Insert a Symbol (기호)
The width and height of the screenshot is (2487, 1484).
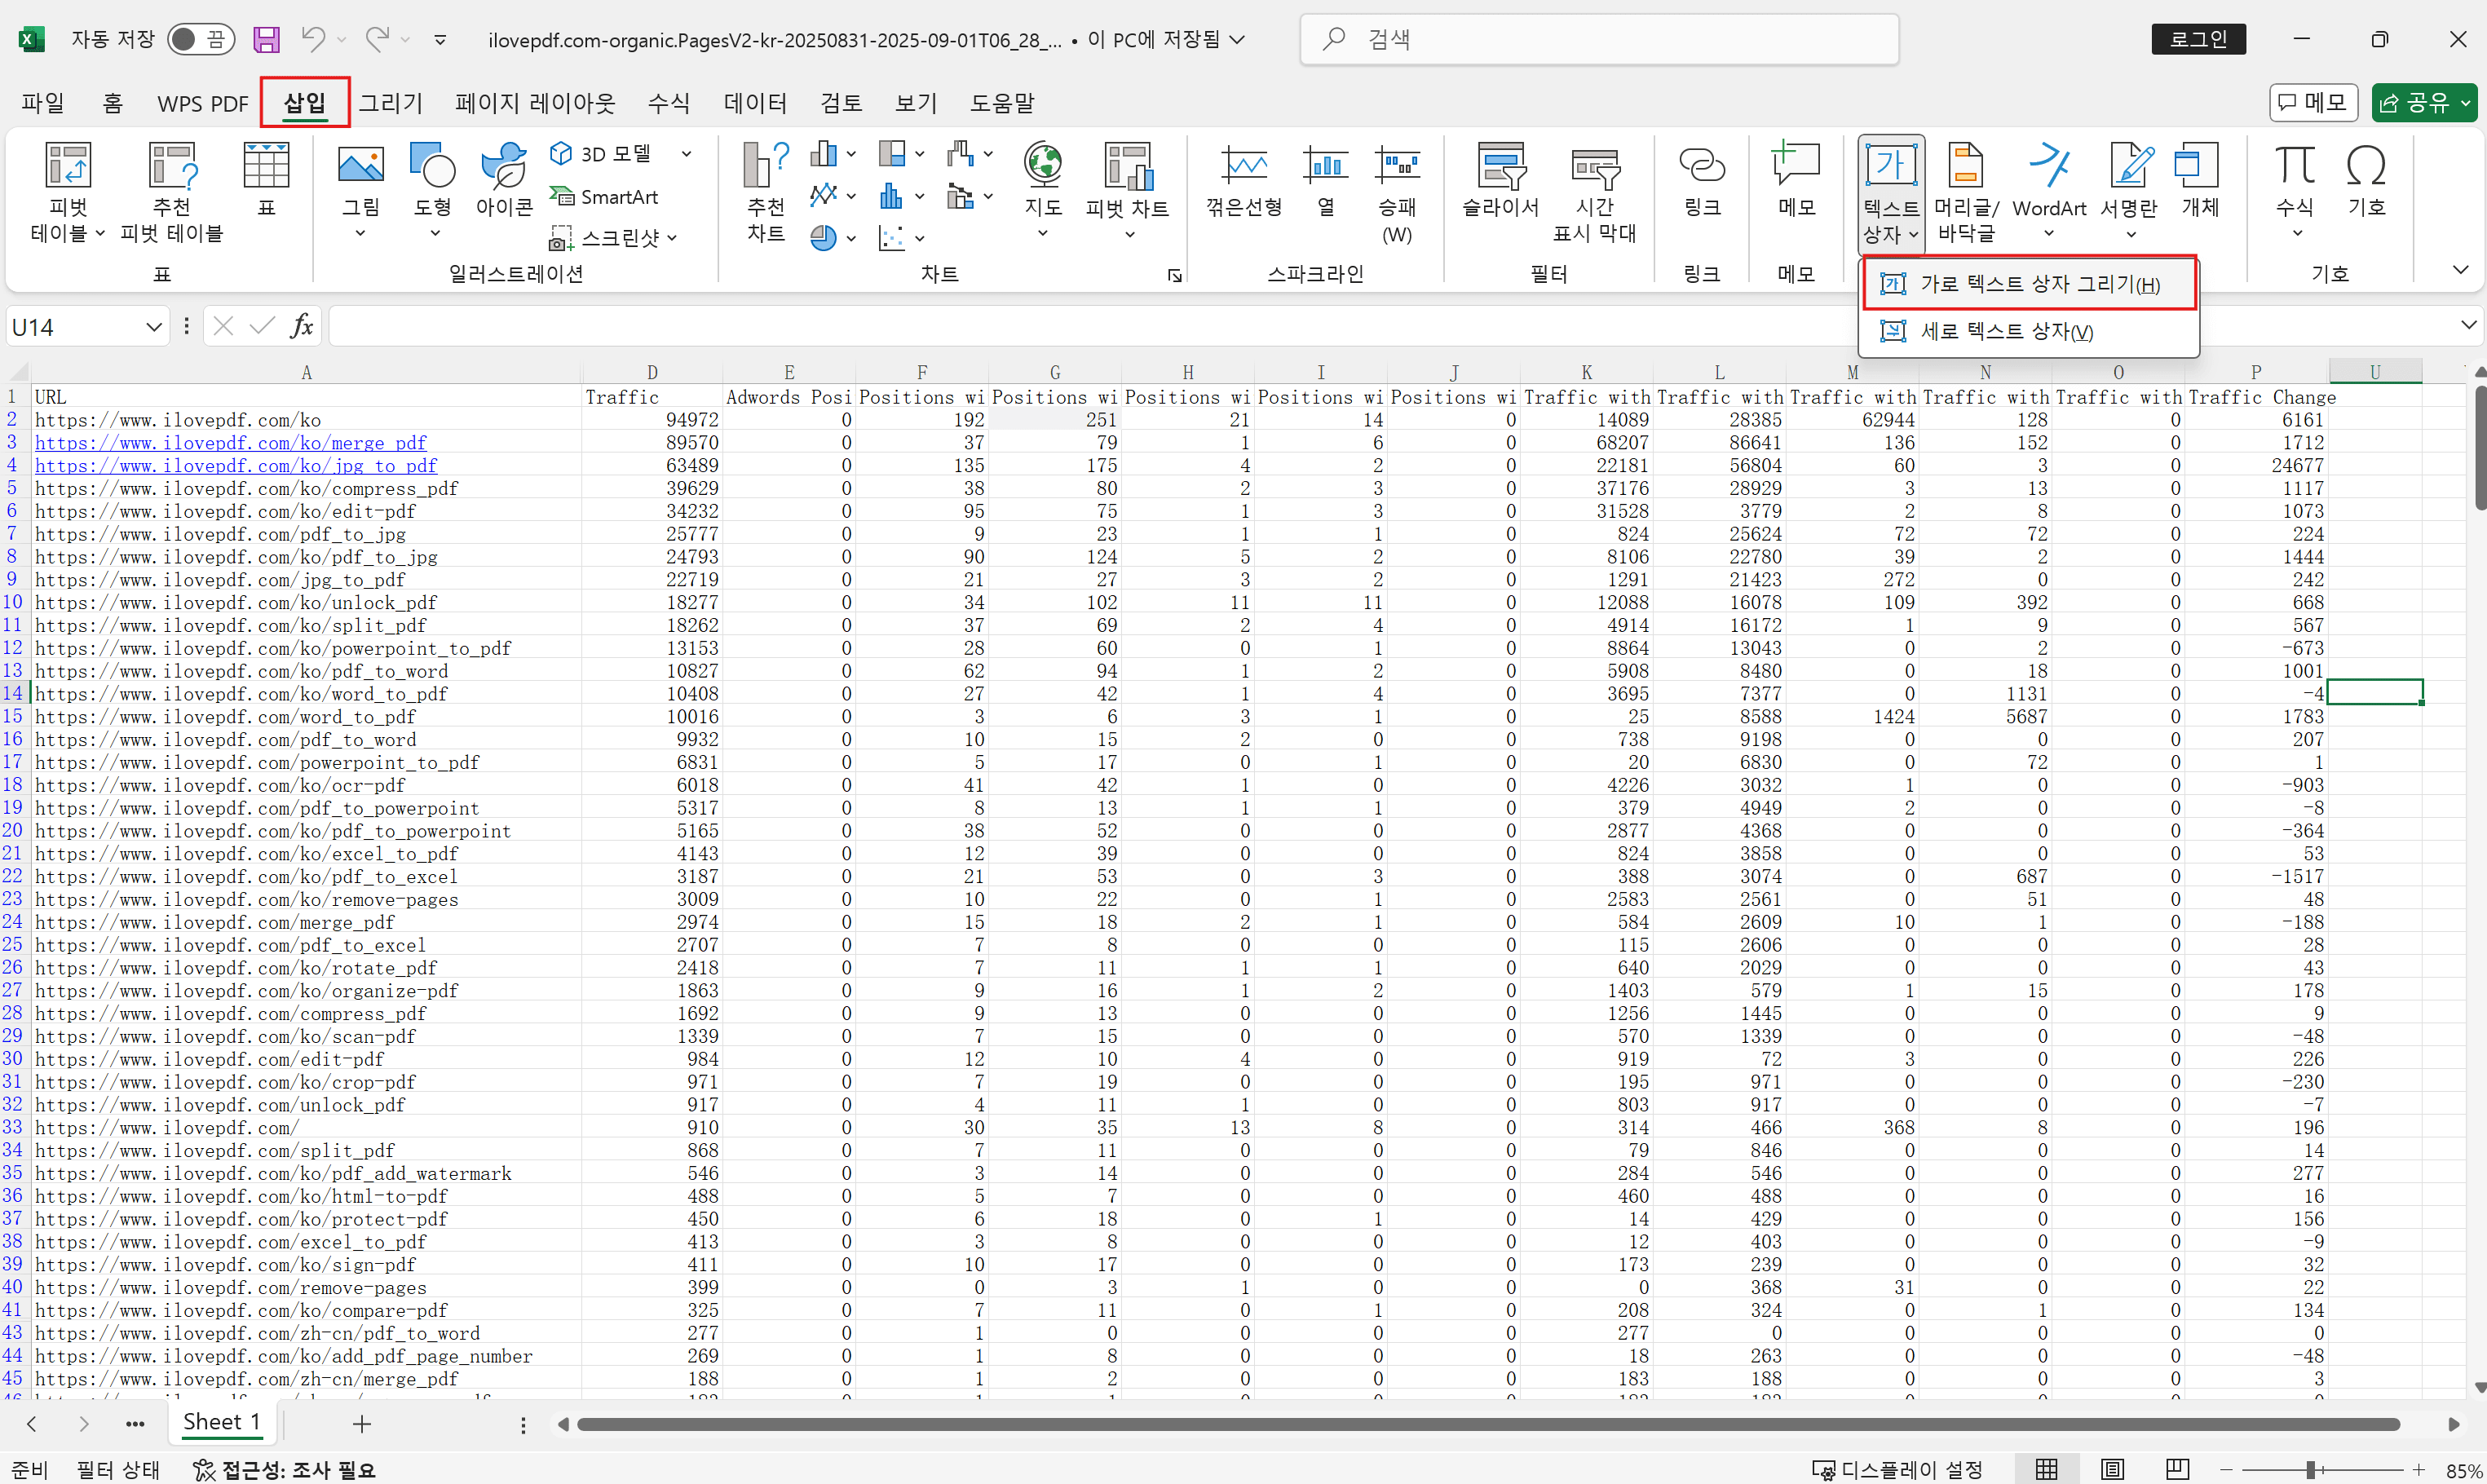click(x=2367, y=180)
